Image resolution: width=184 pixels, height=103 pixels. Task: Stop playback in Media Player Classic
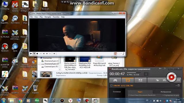[x=37, y=54]
